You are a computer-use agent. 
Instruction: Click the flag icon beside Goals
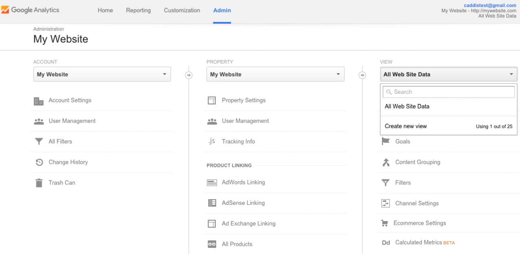(x=386, y=141)
